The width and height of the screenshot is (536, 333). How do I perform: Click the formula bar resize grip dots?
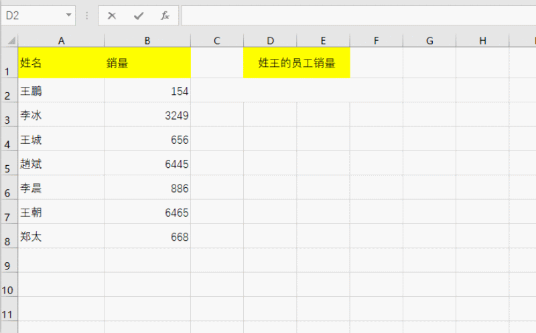87,15
